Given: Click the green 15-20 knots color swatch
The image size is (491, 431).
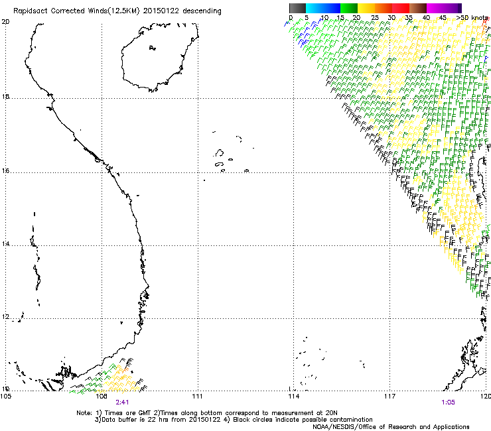Looking at the screenshot, I should click(x=349, y=8).
